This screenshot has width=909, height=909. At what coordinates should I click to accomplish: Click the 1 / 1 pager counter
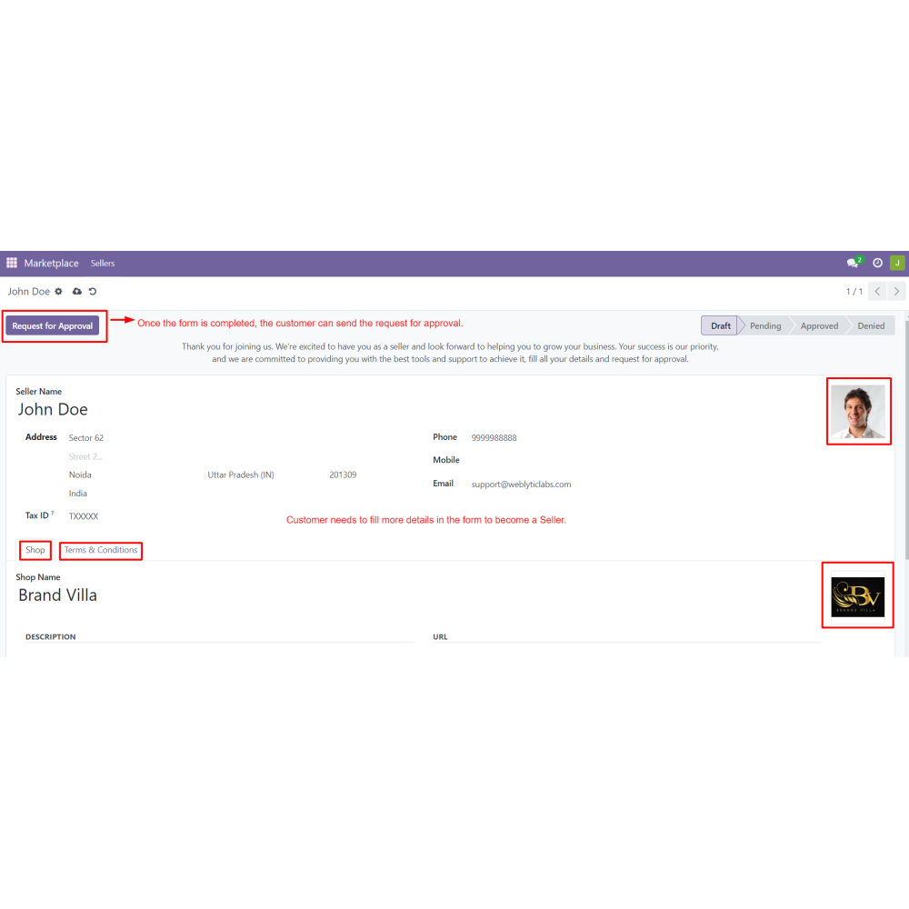(x=854, y=292)
